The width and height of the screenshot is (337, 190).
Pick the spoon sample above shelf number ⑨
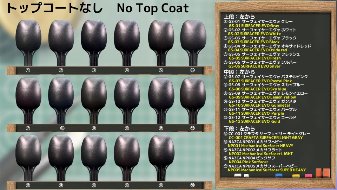click(94, 101)
